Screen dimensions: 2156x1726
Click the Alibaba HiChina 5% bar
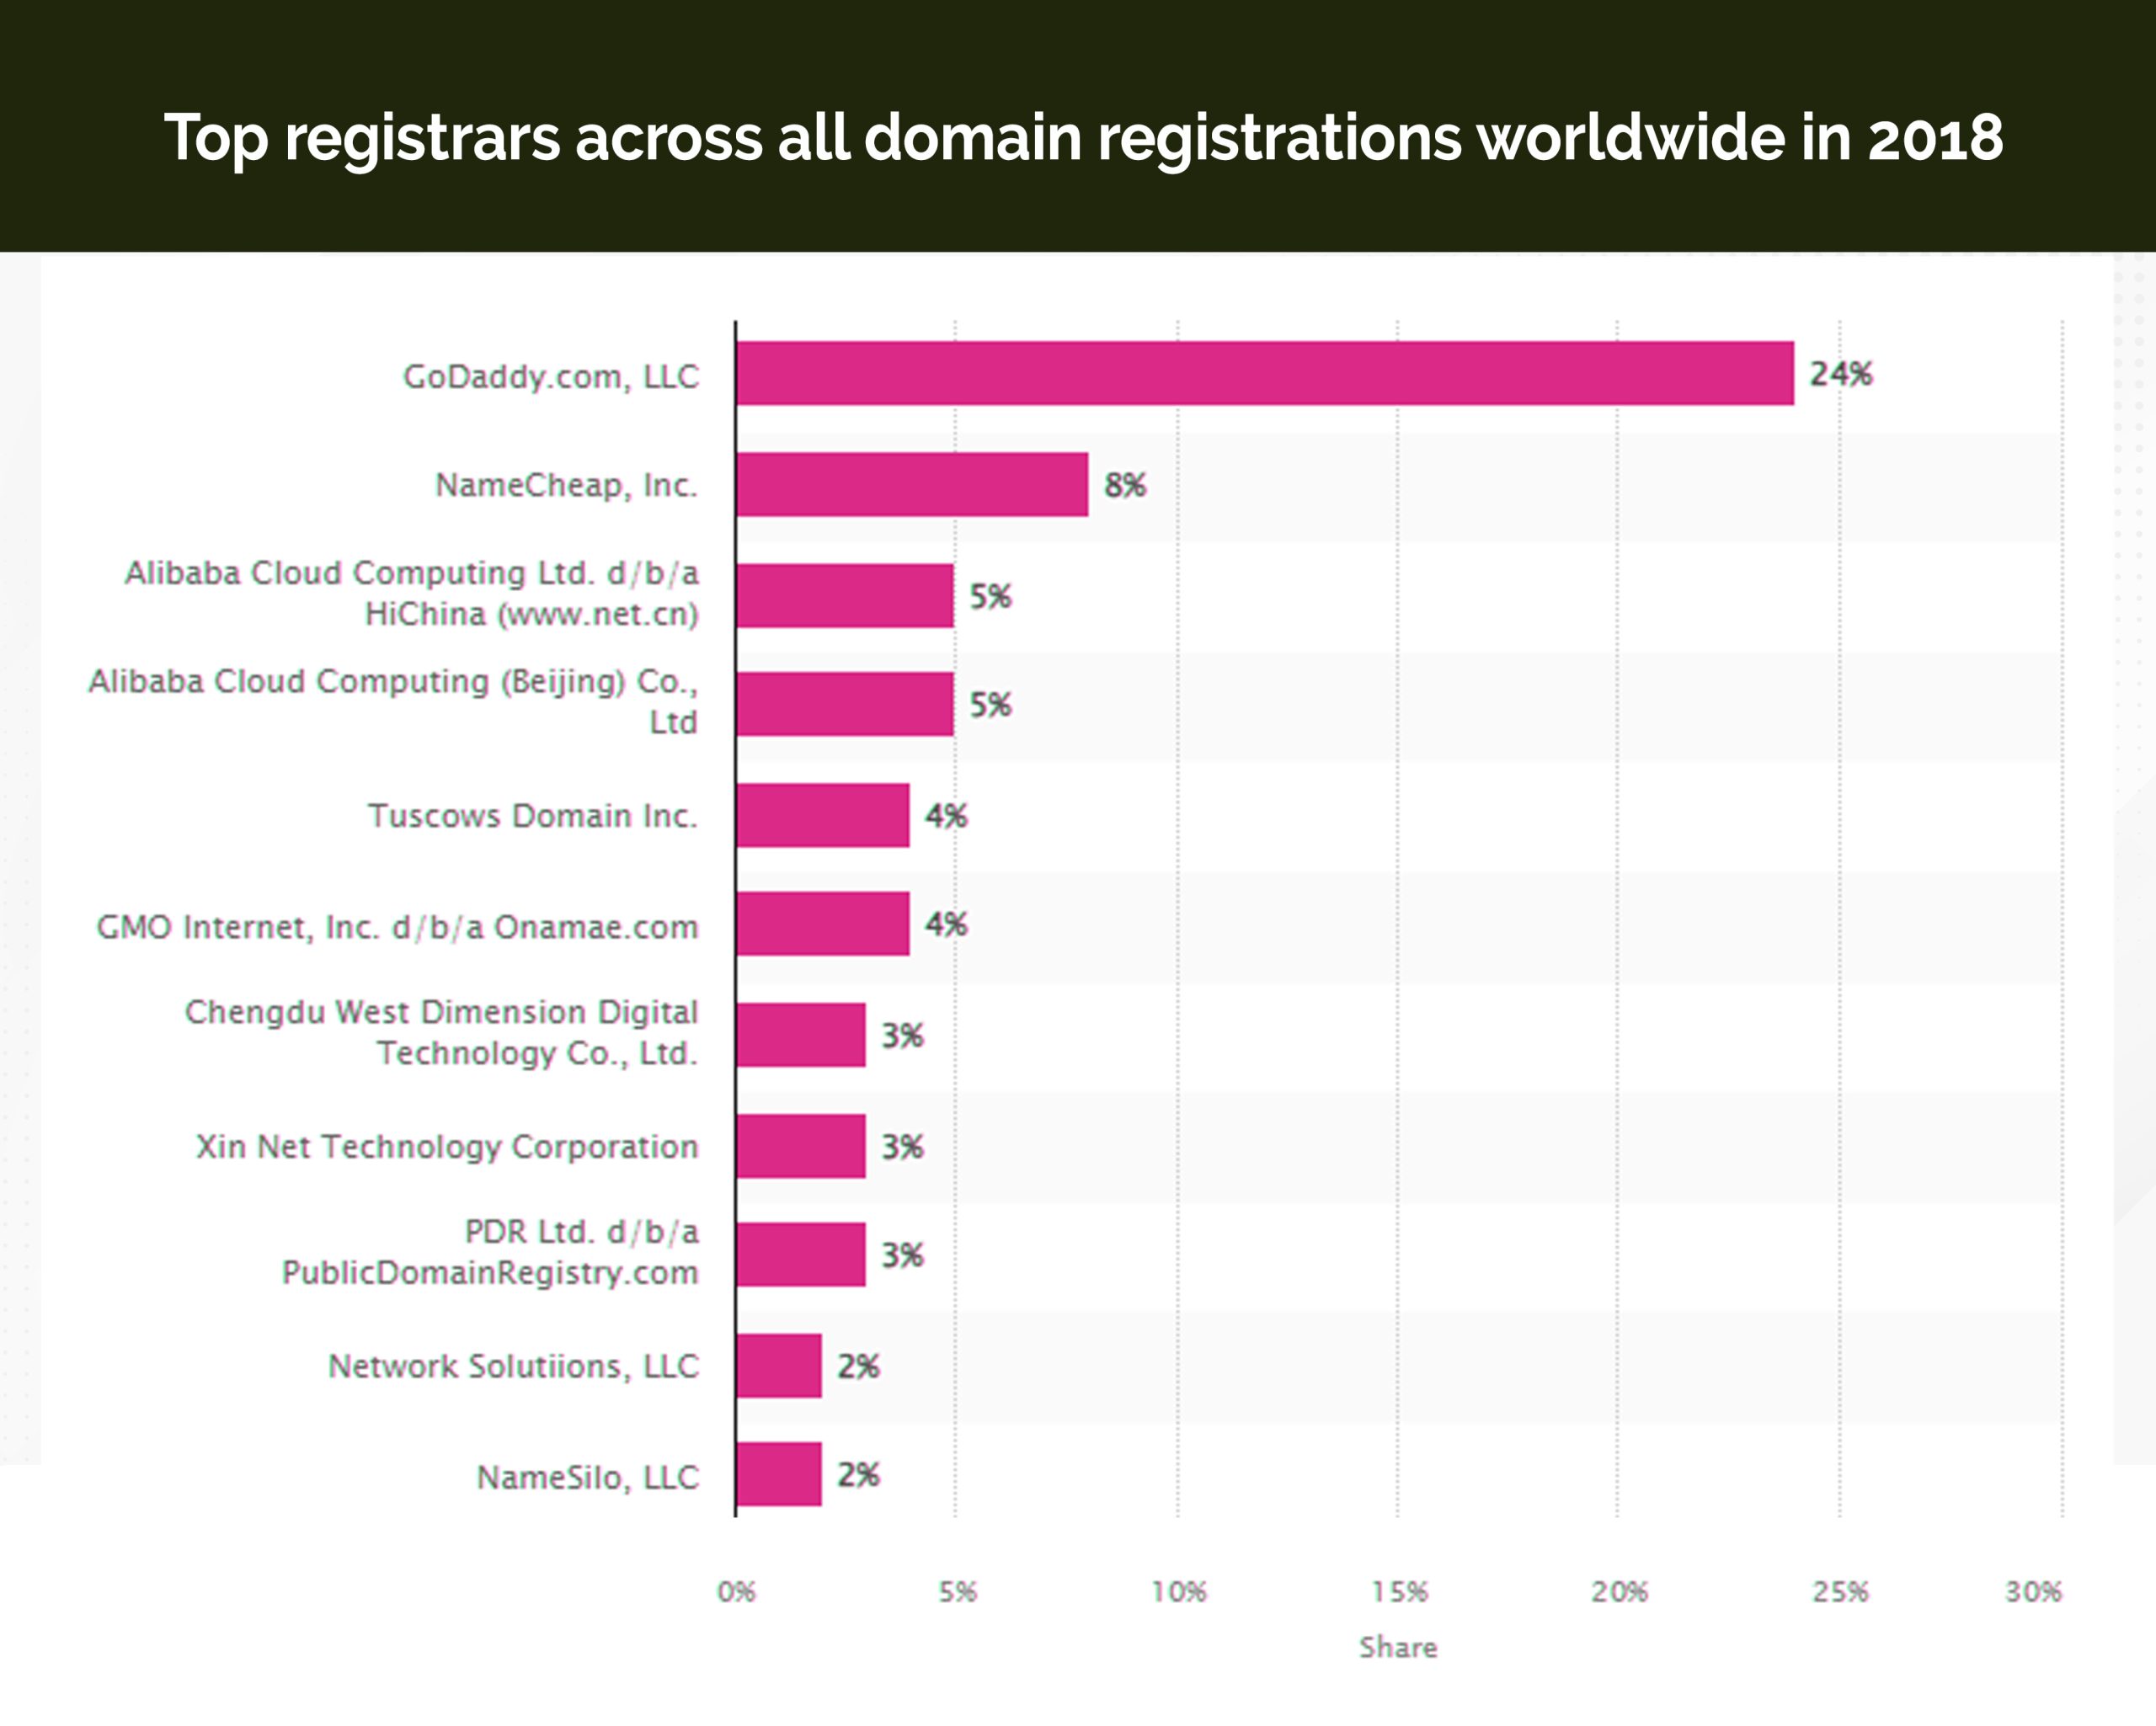(x=845, y=595)
